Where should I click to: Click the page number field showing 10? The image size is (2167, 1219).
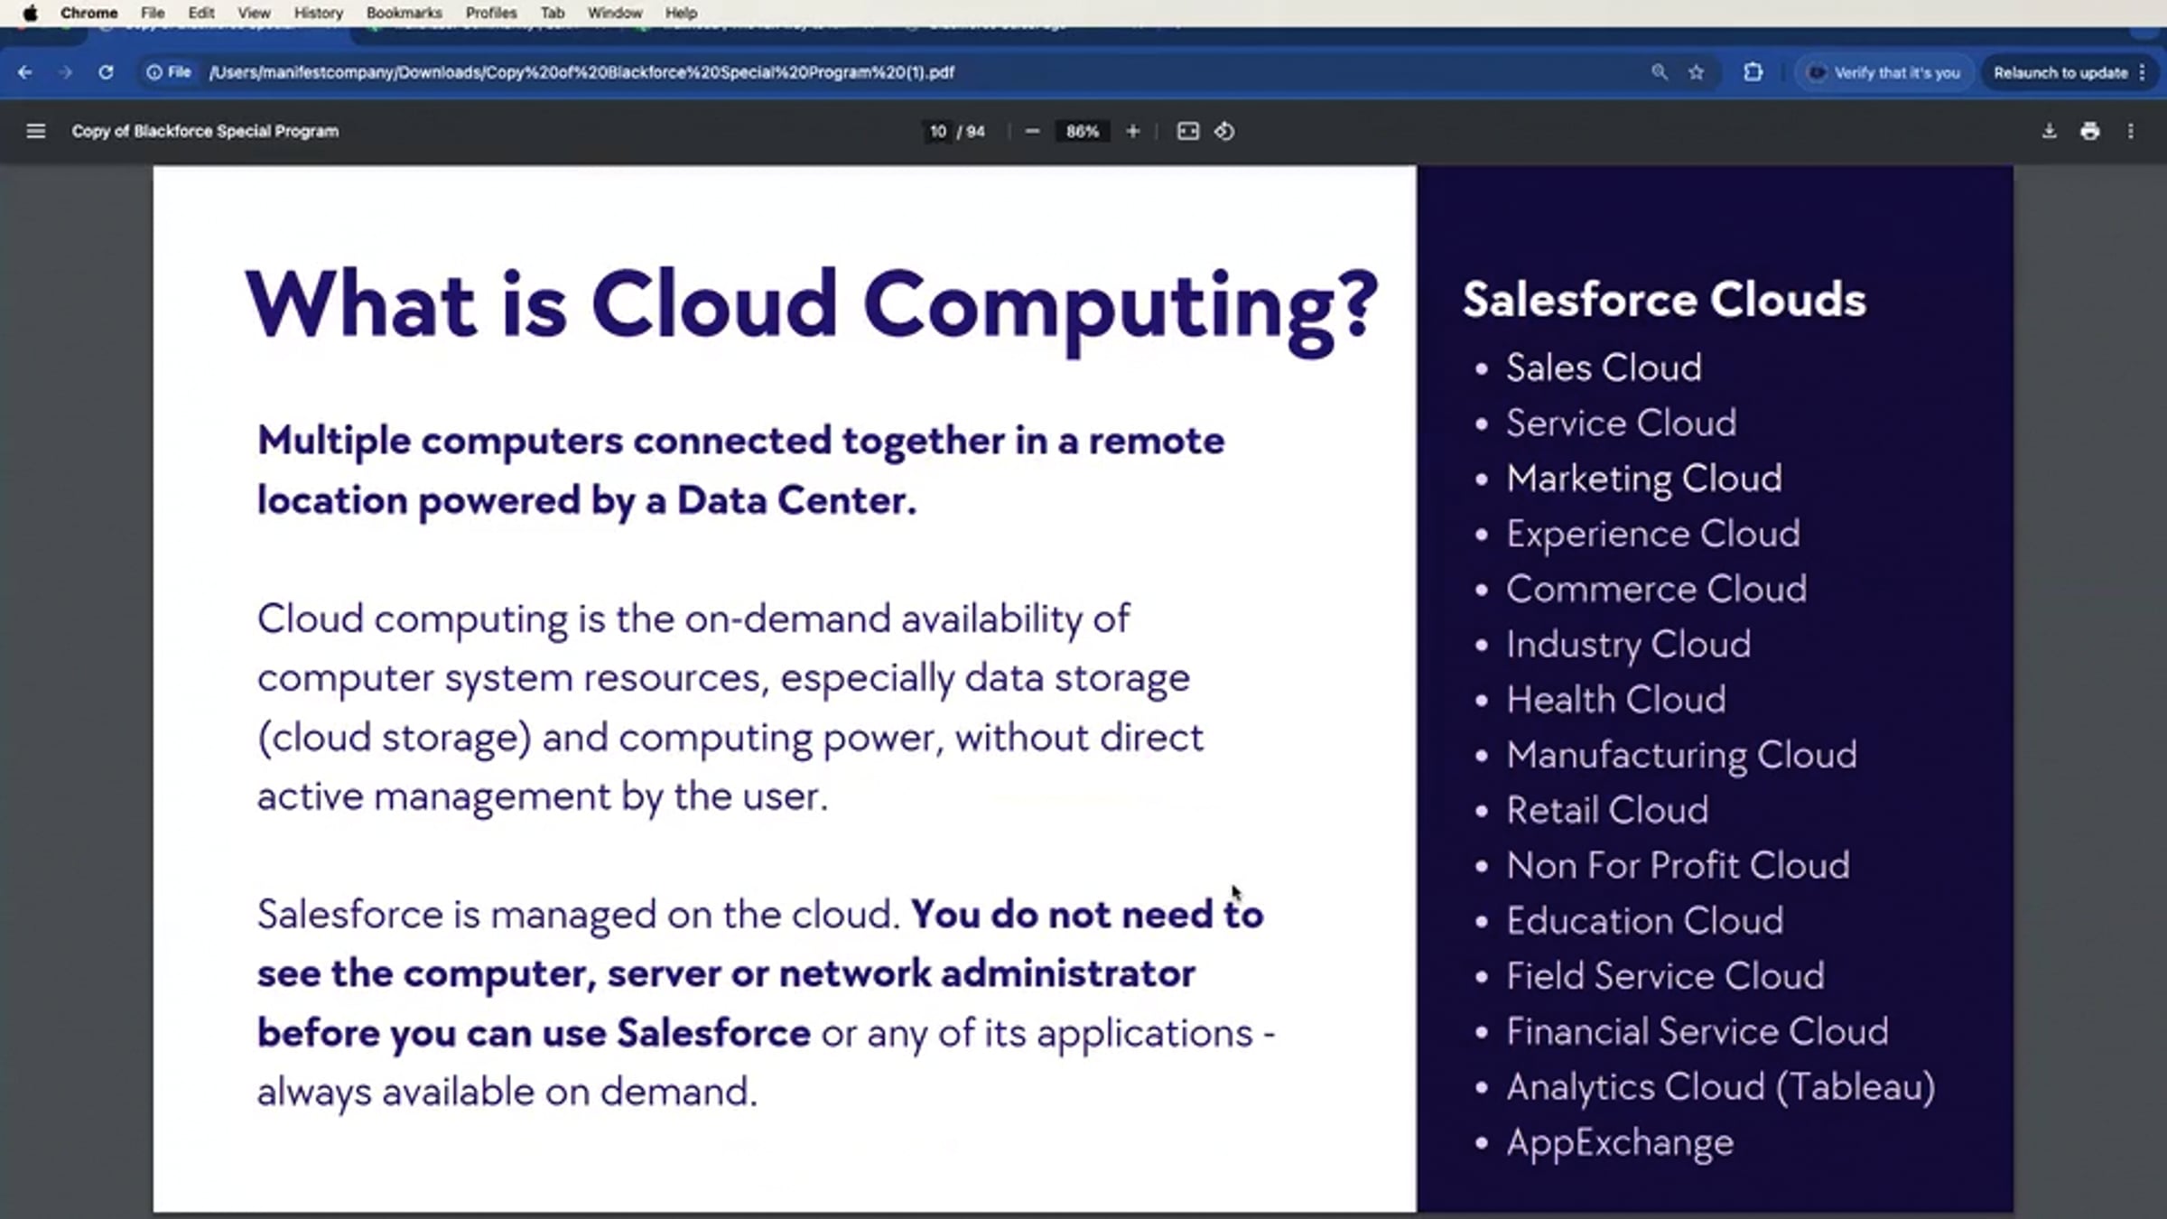935,132
